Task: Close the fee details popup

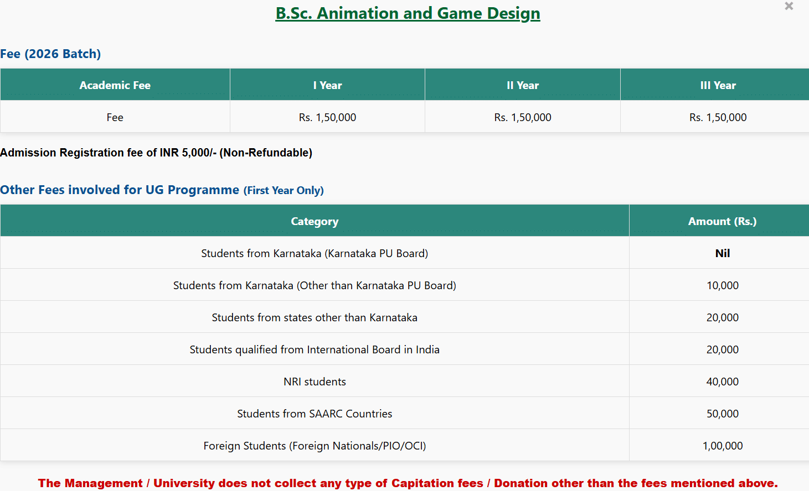Action: pyautogui.click(x=789, y=6)
